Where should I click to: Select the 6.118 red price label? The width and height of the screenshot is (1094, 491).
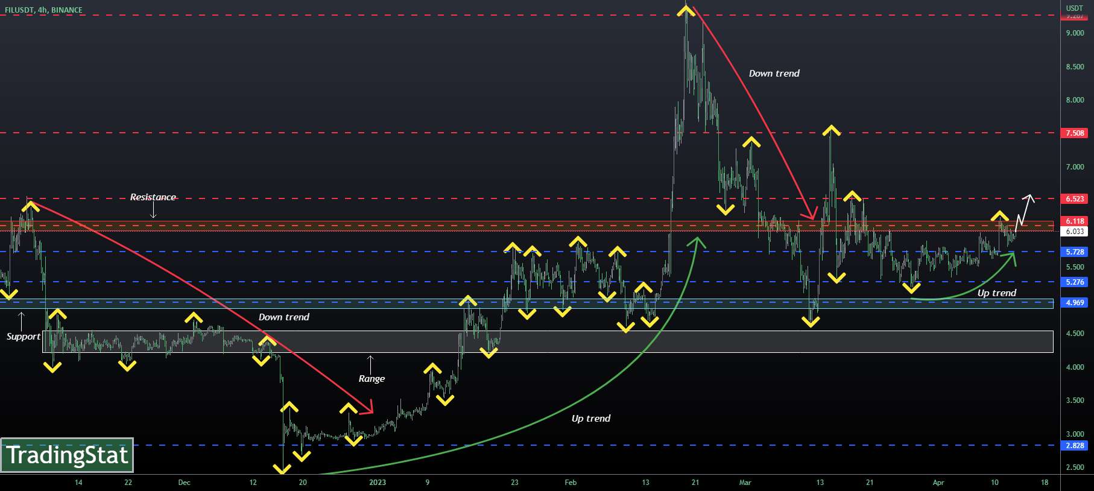tap(1074, 221)
